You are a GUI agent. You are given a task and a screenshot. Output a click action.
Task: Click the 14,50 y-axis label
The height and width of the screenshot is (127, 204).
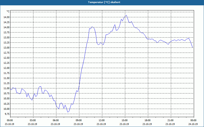click(x=6, y=17)
